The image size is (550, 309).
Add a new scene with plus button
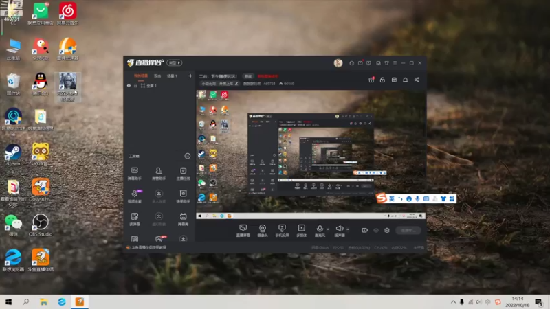click(x=190, y=76)
